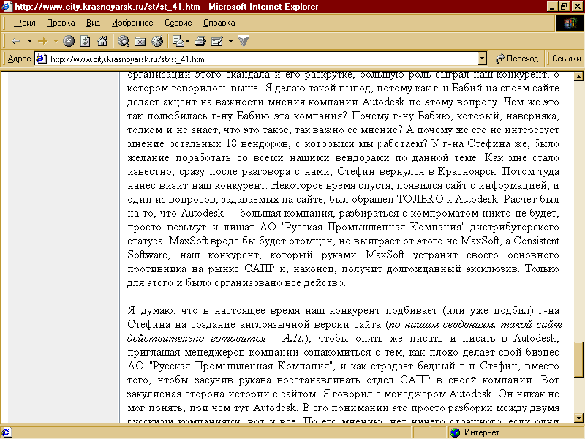Restore down the Internet Explorer window
The height and width of the screenshot is (439, 585).
[x=563, y=7]
